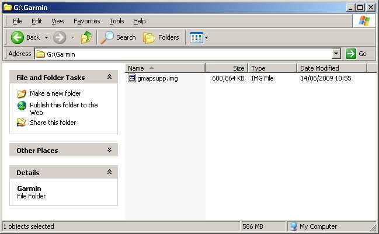Click the folder icon in address bar
Image resolution: width=379 pixels, height=234 pixels.
[x=40, y=54]
